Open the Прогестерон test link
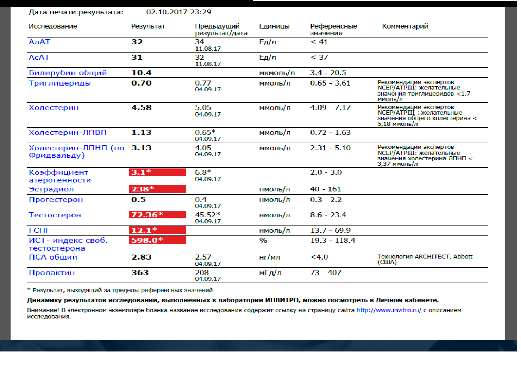 click(56, 200)
